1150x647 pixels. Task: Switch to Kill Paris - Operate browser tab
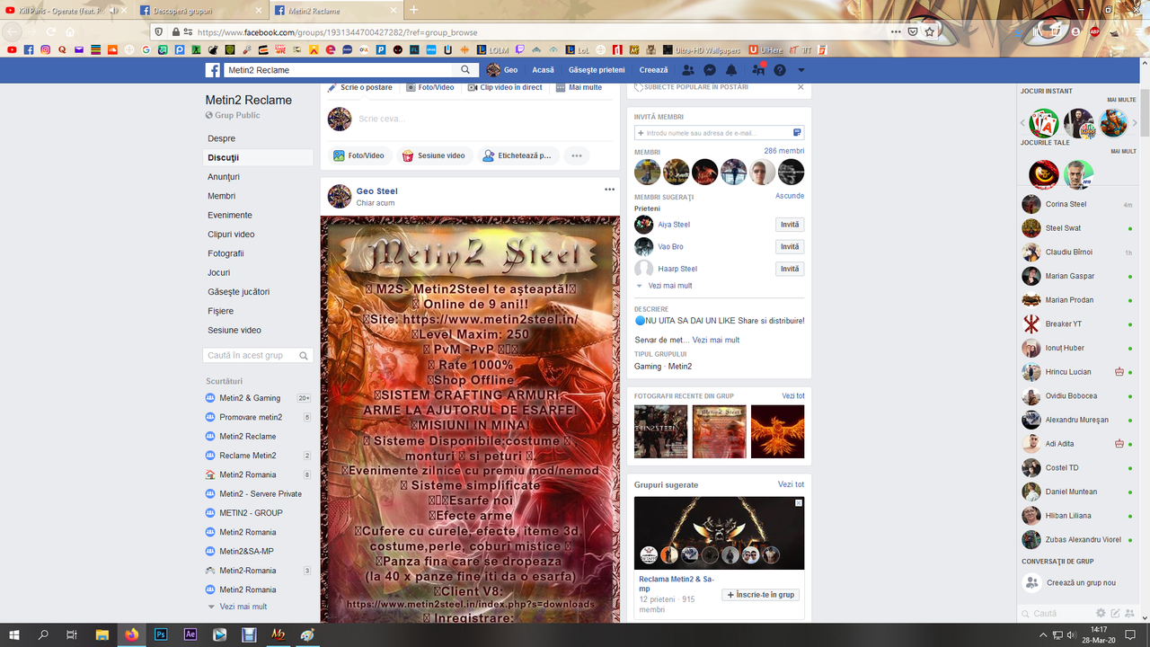click(67, 10)
